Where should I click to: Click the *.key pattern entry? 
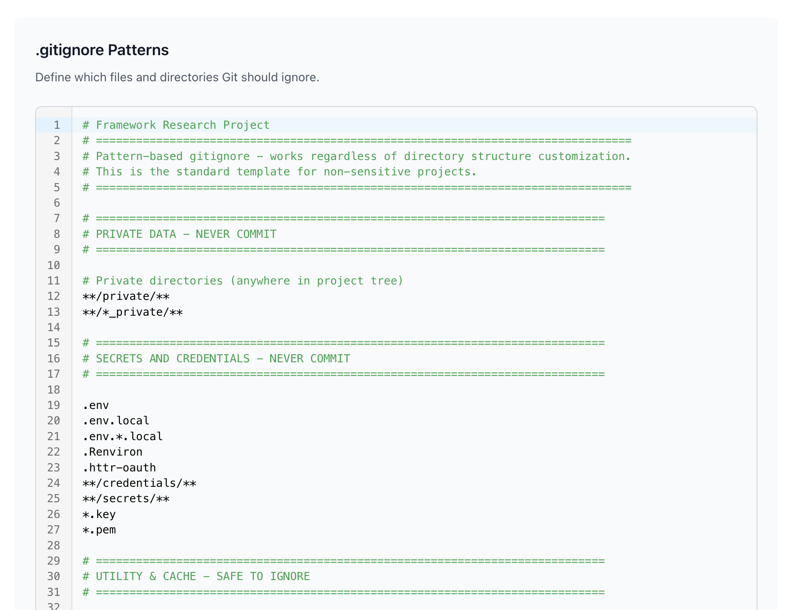(x=99, y=514)
